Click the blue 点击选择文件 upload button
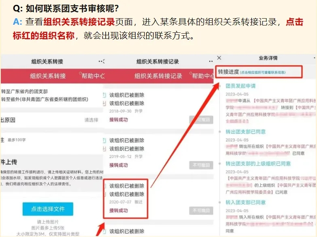This screenshot has width=317, height=237. point(48,209)
